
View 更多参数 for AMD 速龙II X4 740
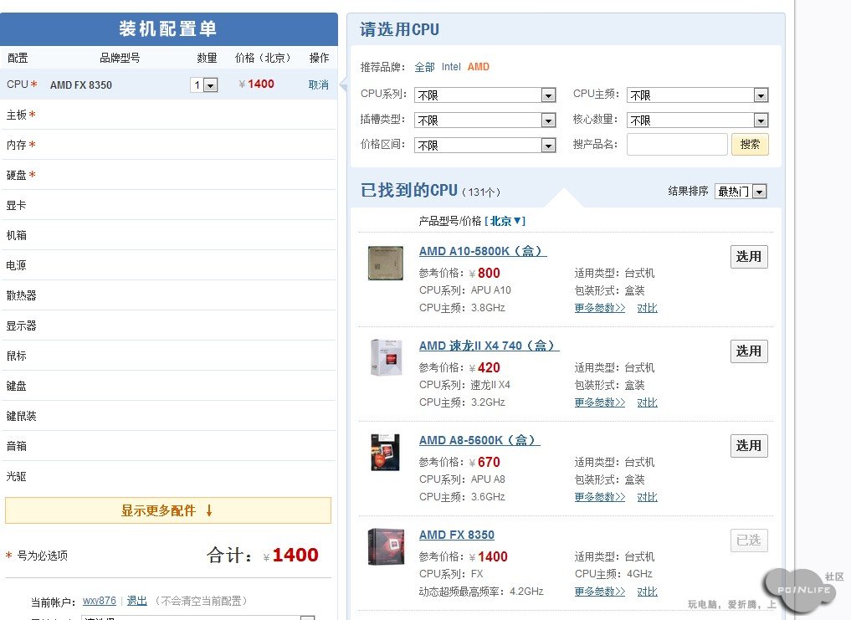[x=600, y=402]
